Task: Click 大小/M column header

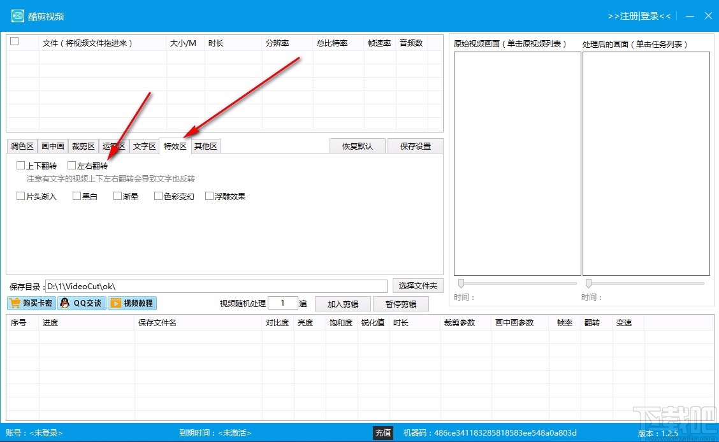Action: pyautogui.click(x=185, y=43)
